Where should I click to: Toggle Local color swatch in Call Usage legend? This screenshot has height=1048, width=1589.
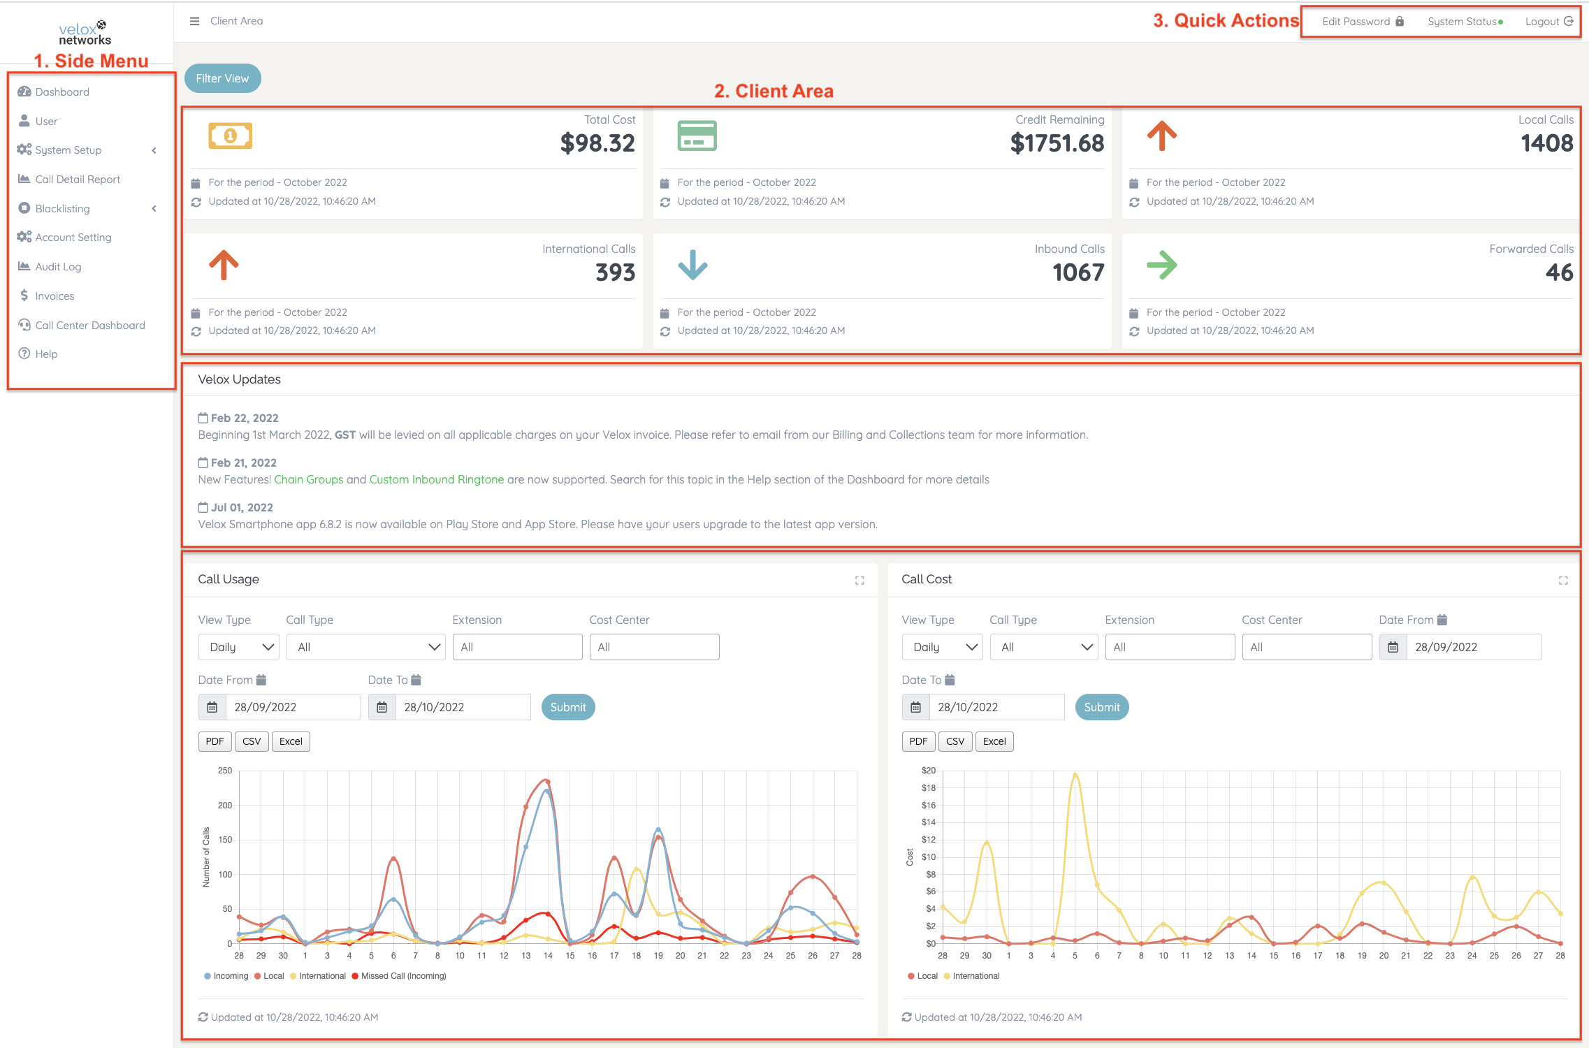click(258, 976)
